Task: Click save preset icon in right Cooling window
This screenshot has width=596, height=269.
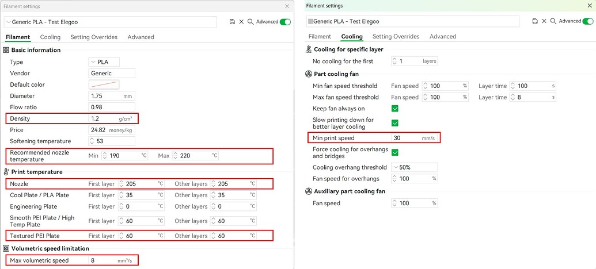Action: (x=535, y=21)
